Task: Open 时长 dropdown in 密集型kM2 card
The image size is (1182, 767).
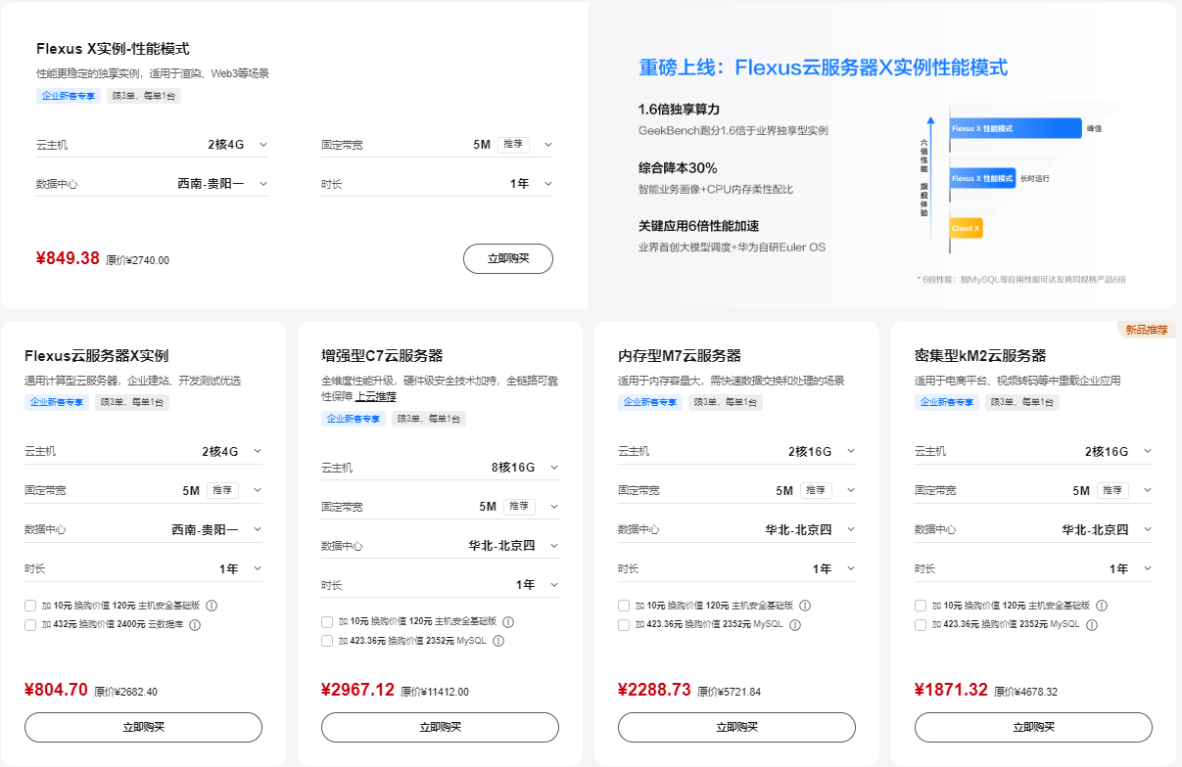Action: pos(1033,569)
